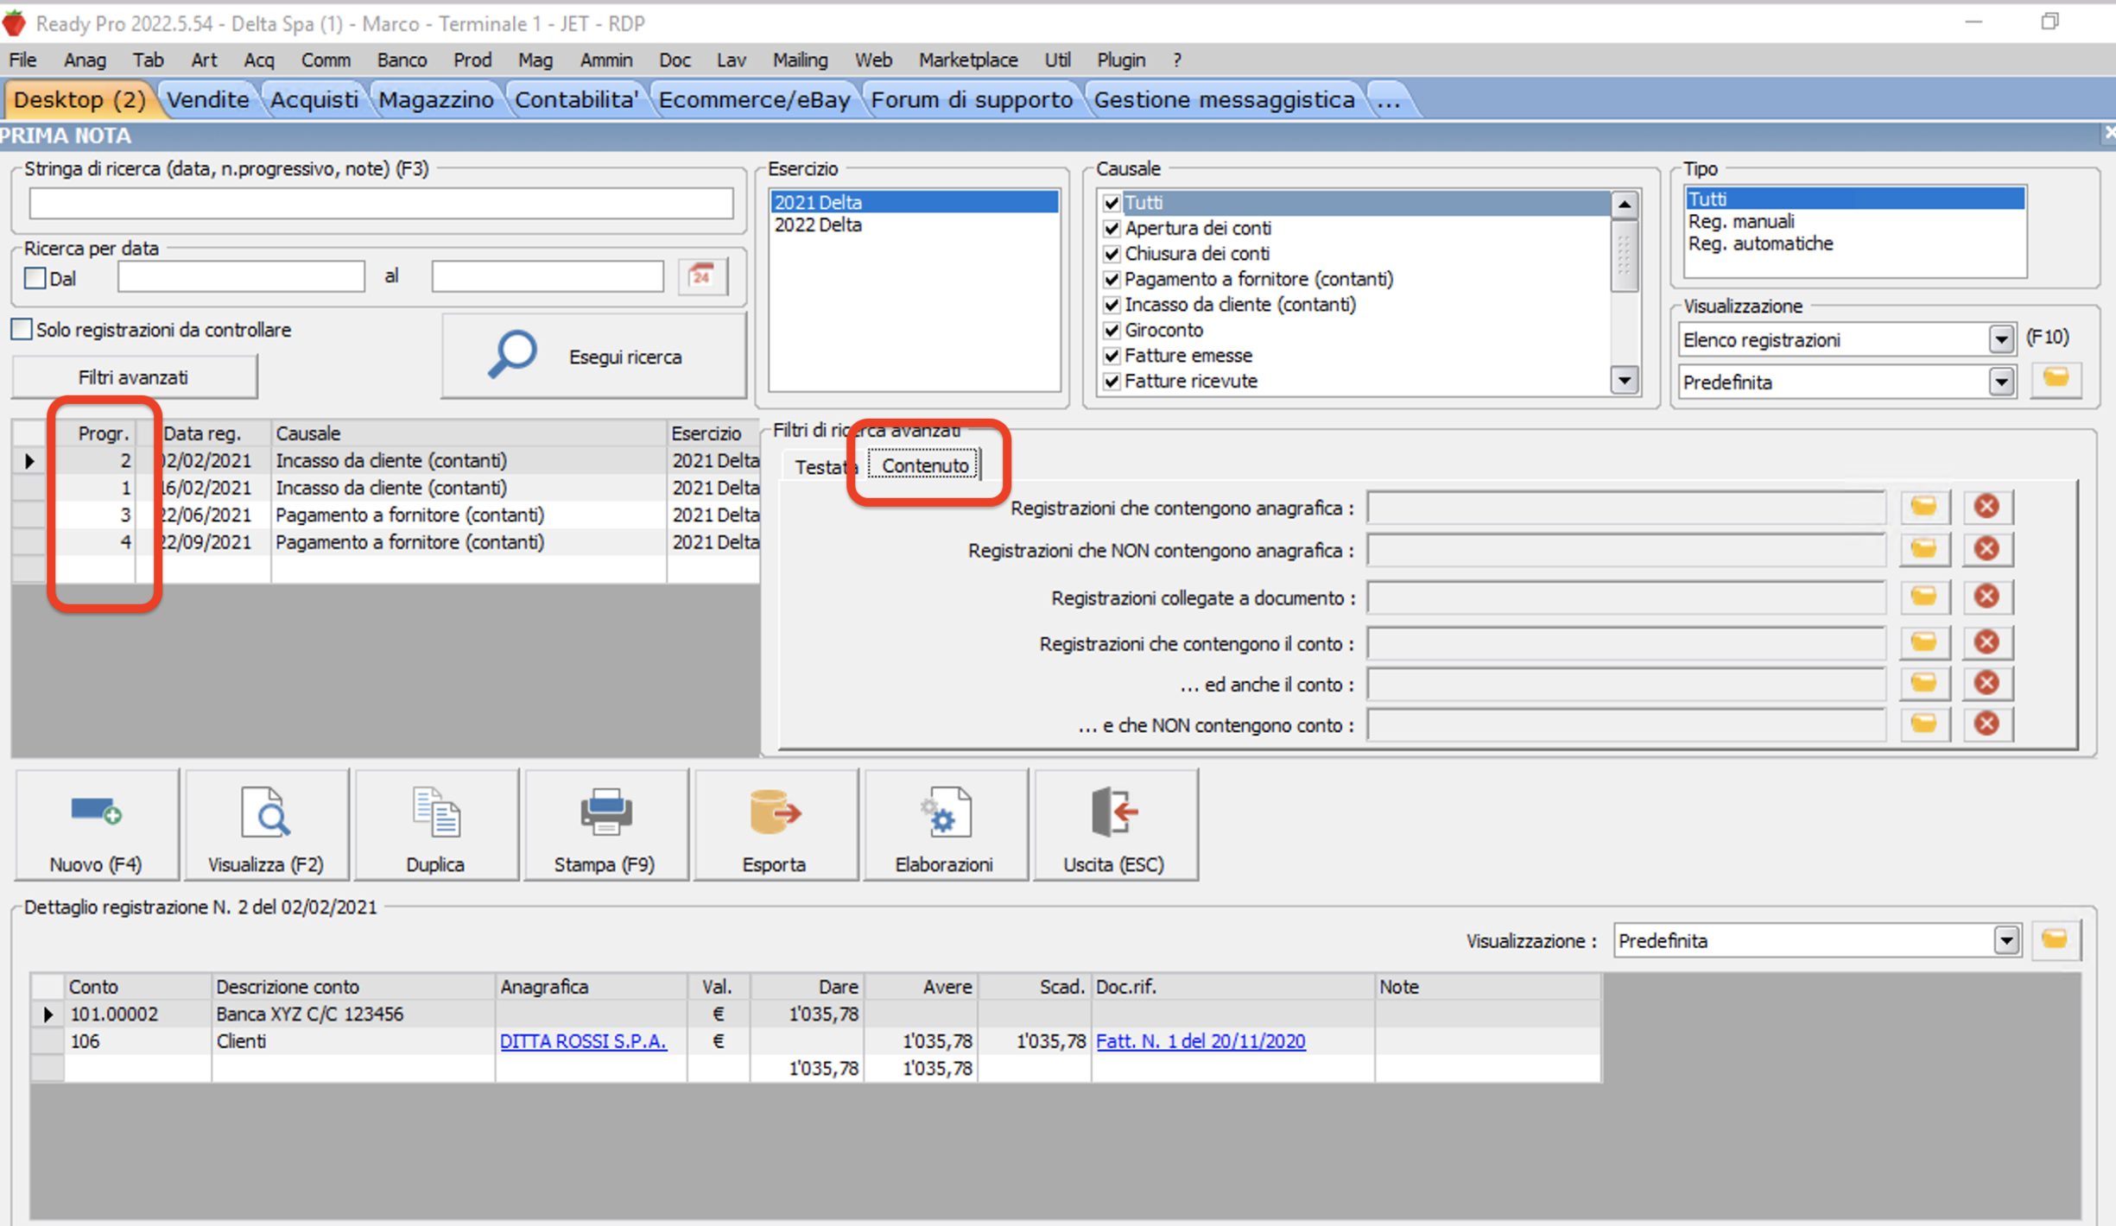Clear the 'Registrazioni collegate a documento' filter
The width and height of the screenshot is (2116, 1226).
[1986, 597]
